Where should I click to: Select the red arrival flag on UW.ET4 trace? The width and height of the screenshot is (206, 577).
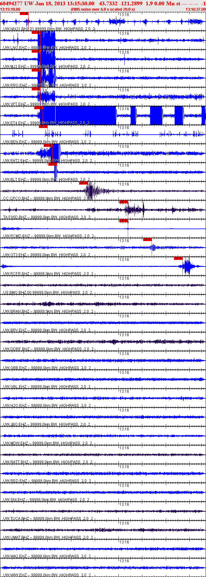(x=39, y=108)
